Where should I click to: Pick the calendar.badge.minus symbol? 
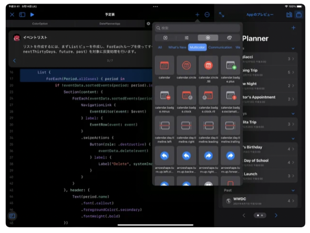[164, 95]
